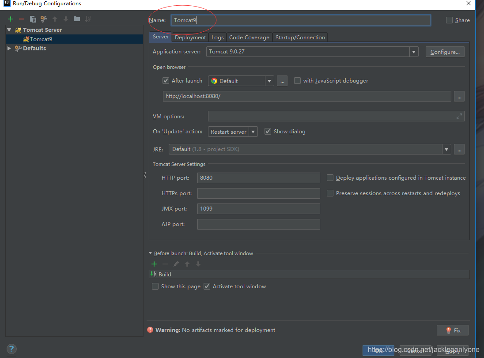Remove configuration with red minus icon
484x358 pixels.
pyautogui.click(x=22, y=19)
